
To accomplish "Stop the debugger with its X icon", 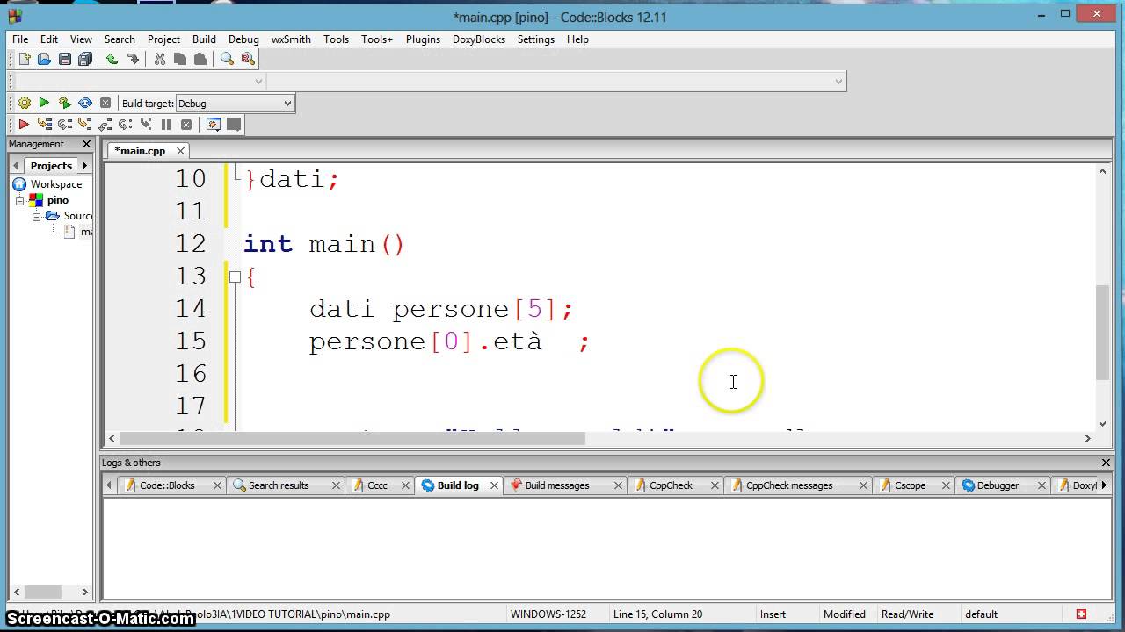I will pyautogui.click(x=186, y=125).
